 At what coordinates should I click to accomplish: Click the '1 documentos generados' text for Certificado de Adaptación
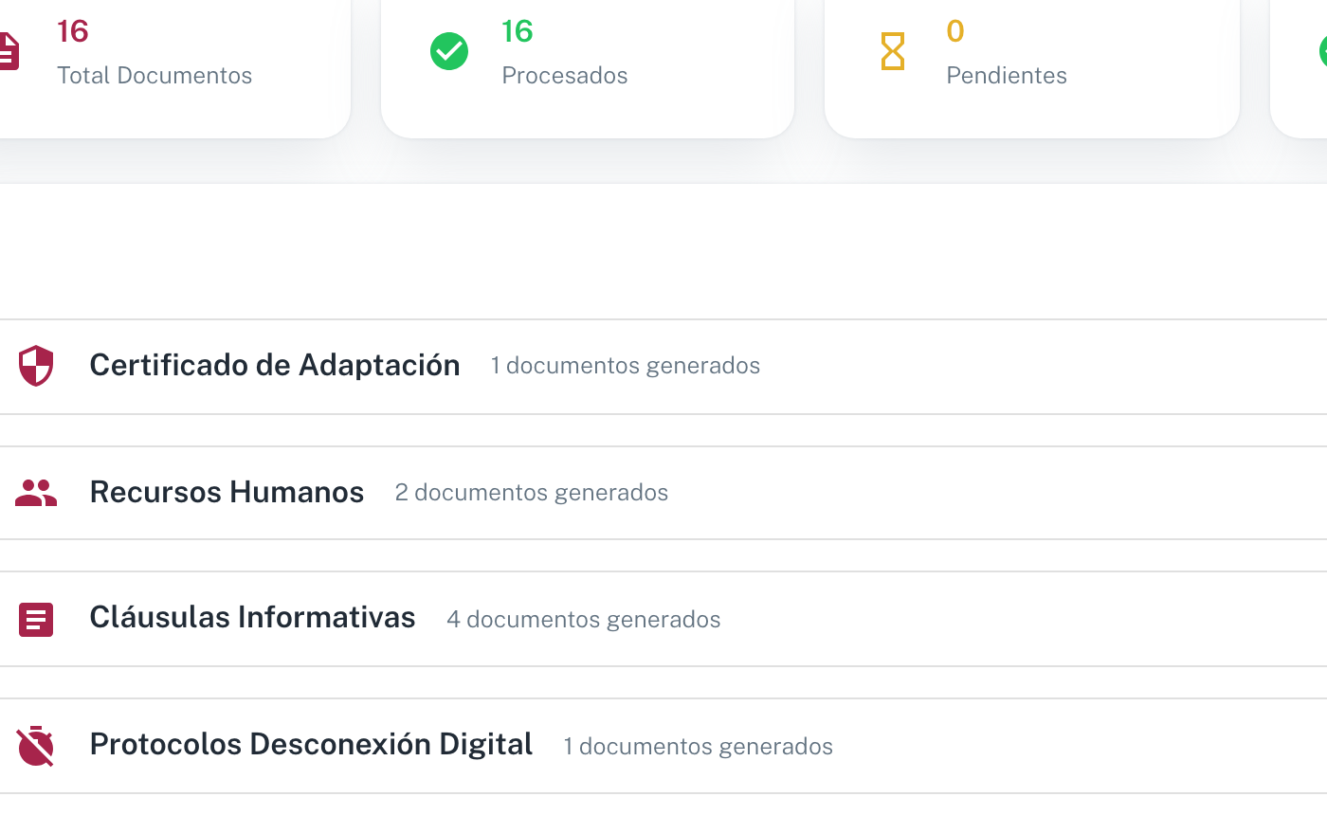[x=626, y=366]
